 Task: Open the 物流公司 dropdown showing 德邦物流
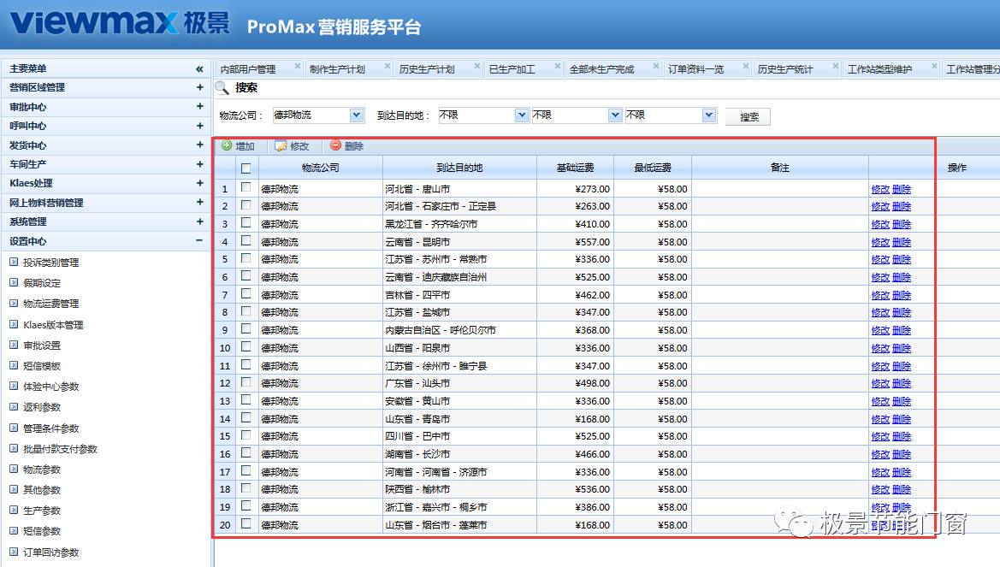pos(357,115)
